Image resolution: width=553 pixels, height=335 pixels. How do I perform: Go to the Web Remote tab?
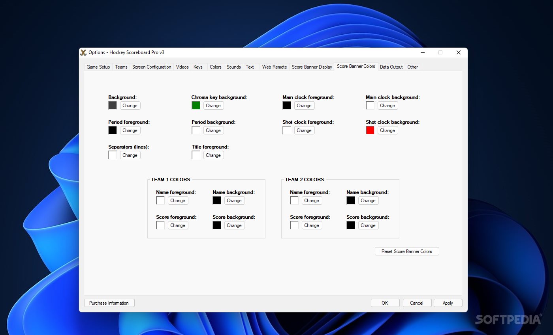275,67
